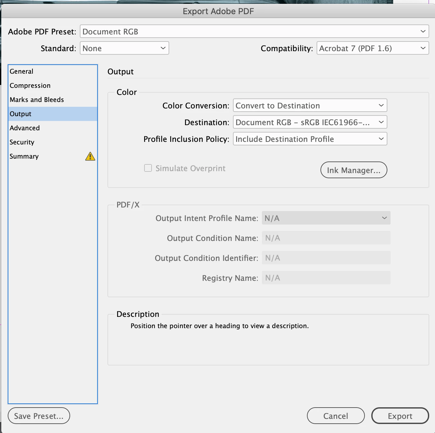Open the Adobe PDF Preset dropdown
The height and width of the screenshot is (433, 435).
[x=254, y=31]
